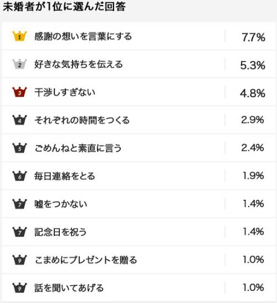Select the 干渉しすぎない answer text

[x=65, y=92]
